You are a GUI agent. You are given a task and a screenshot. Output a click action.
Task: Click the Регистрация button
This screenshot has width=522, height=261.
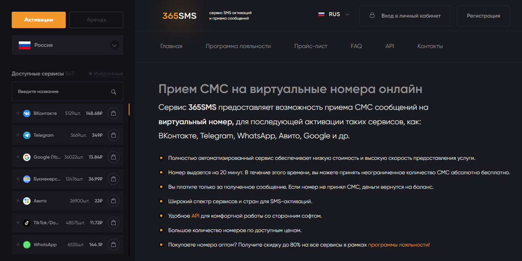pos(483,16)
